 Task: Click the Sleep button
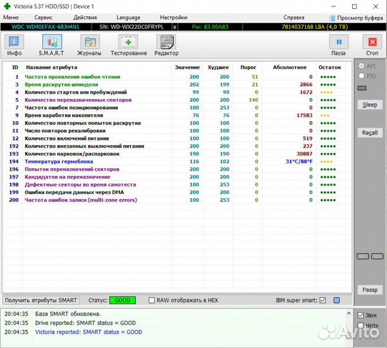(370, 104)
